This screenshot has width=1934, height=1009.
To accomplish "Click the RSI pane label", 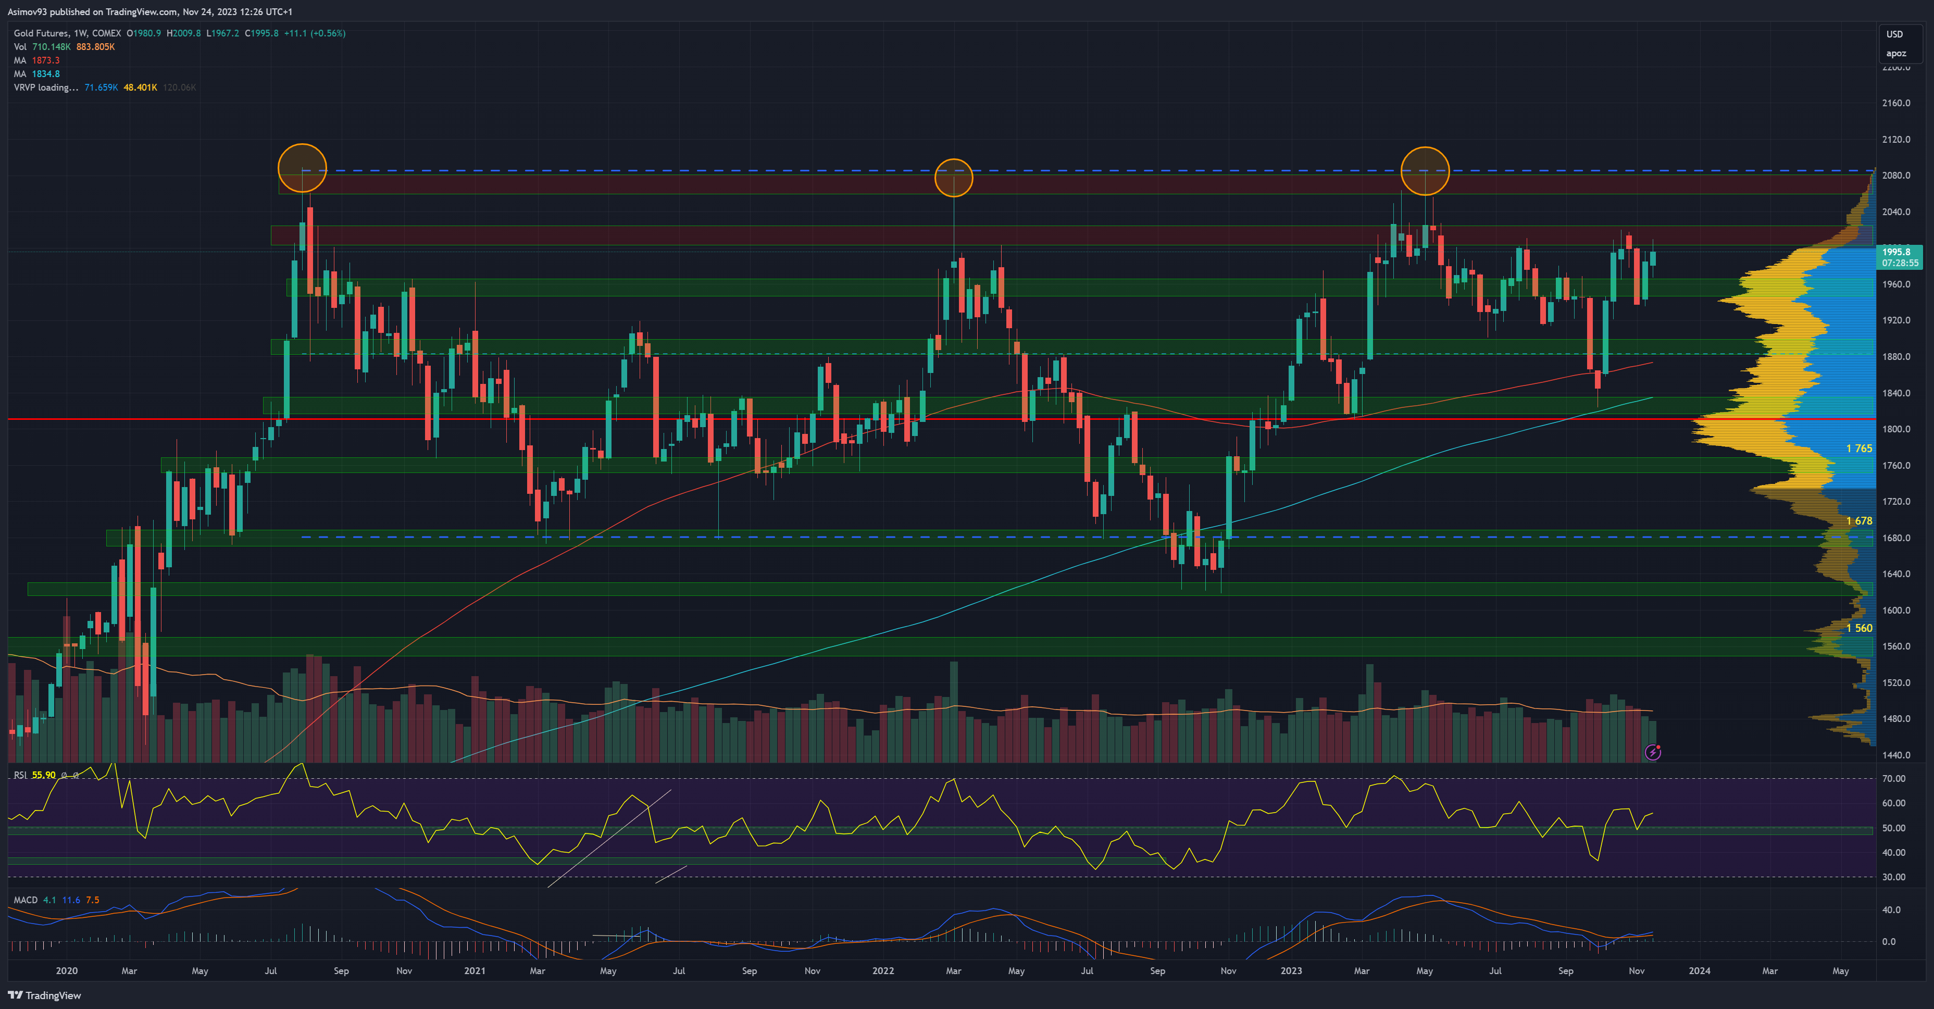I will 20,775.
